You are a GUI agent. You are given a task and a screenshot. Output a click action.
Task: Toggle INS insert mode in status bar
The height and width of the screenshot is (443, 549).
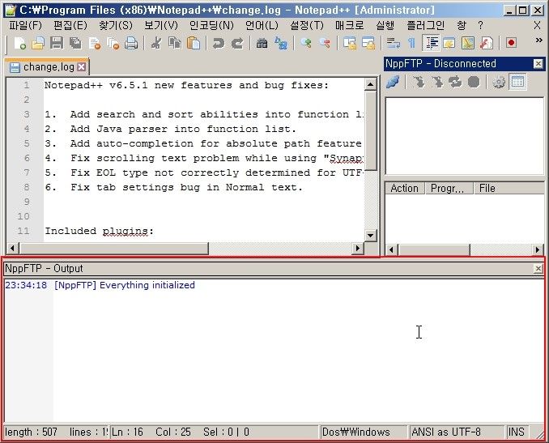516,432
